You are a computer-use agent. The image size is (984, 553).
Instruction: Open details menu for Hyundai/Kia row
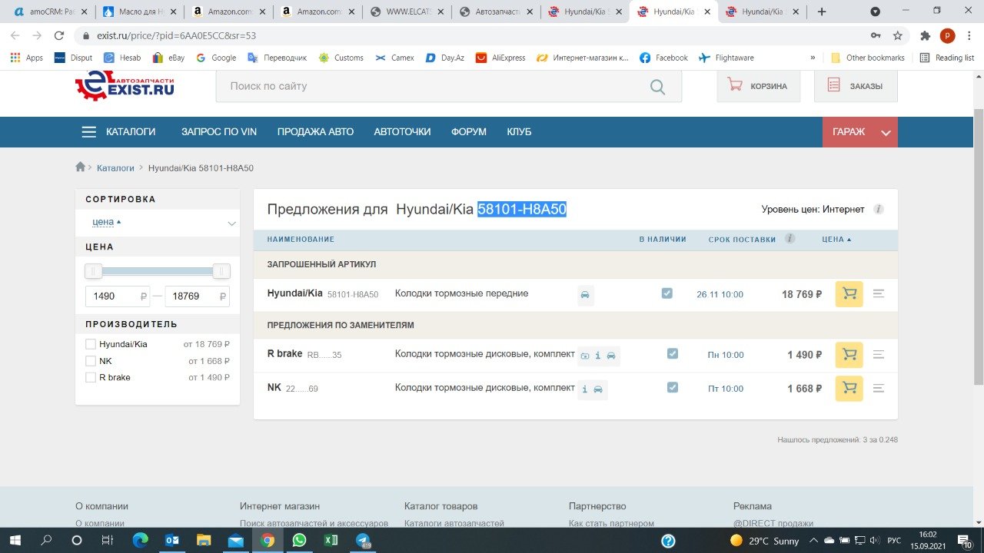click(879, 294)
